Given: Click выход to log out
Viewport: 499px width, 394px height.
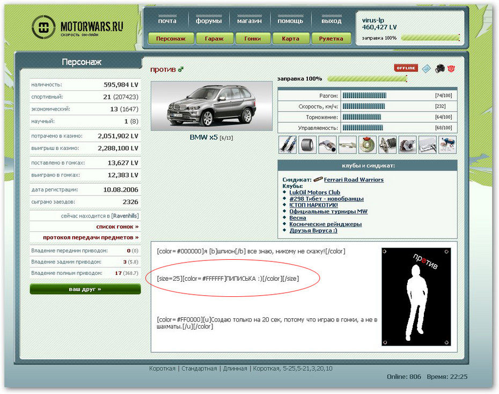Looking at the screenshot, I should [331, 21].
